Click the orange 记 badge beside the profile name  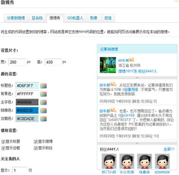(x=132, y=60)
